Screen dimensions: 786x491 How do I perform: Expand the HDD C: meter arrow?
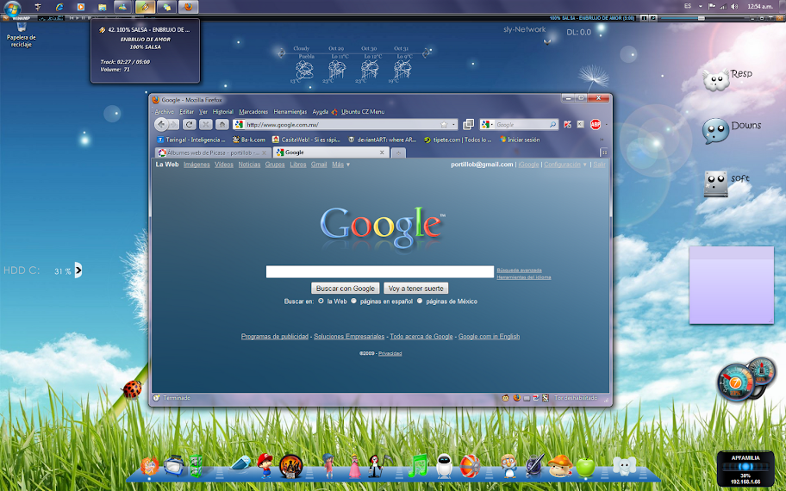click(x=78, y=270)
